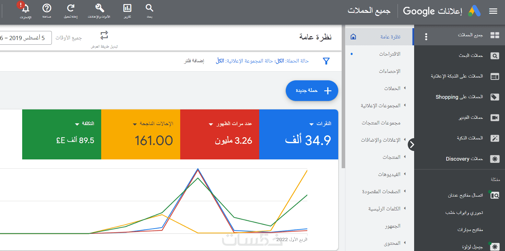Select حملات Discovery in sidebar
The width and height of the screenshot is (505, 251).
click(x=464, y=159)
